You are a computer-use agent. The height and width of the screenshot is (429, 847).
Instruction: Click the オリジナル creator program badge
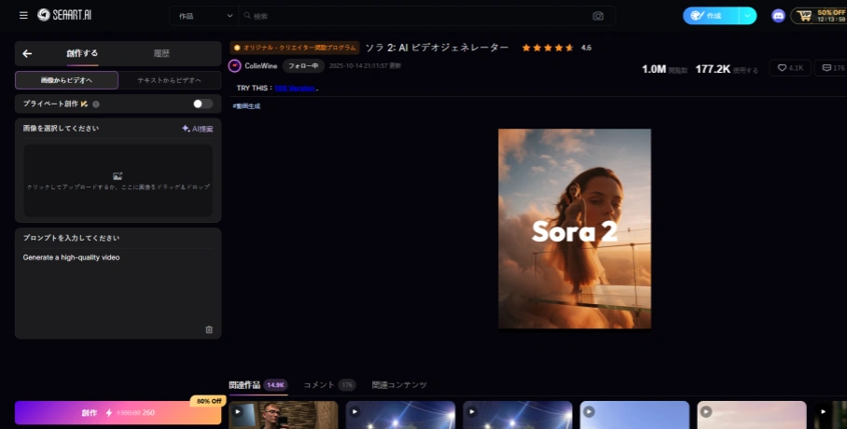pos(295,48)
